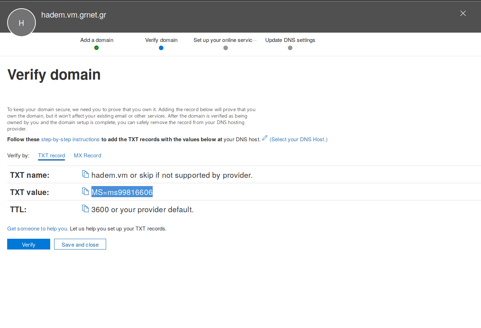Screen dimensions: 481x328
Task: Click Save and close button
Action: [80, 244]
